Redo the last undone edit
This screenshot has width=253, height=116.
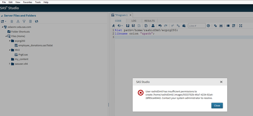[166, 25]
